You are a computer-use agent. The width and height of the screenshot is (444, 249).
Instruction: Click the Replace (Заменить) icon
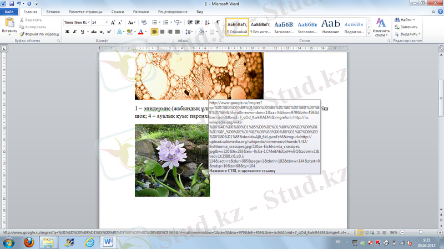tap(398, 27)
